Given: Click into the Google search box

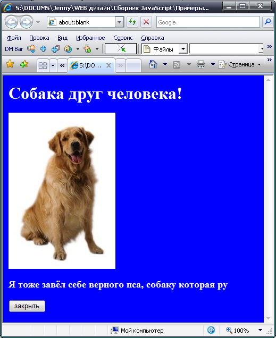Looking at the screenshot, I should coord(208,22).
